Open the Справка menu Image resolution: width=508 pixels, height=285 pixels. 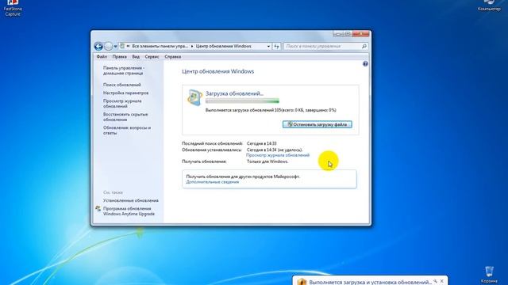[x=173, y=56]
